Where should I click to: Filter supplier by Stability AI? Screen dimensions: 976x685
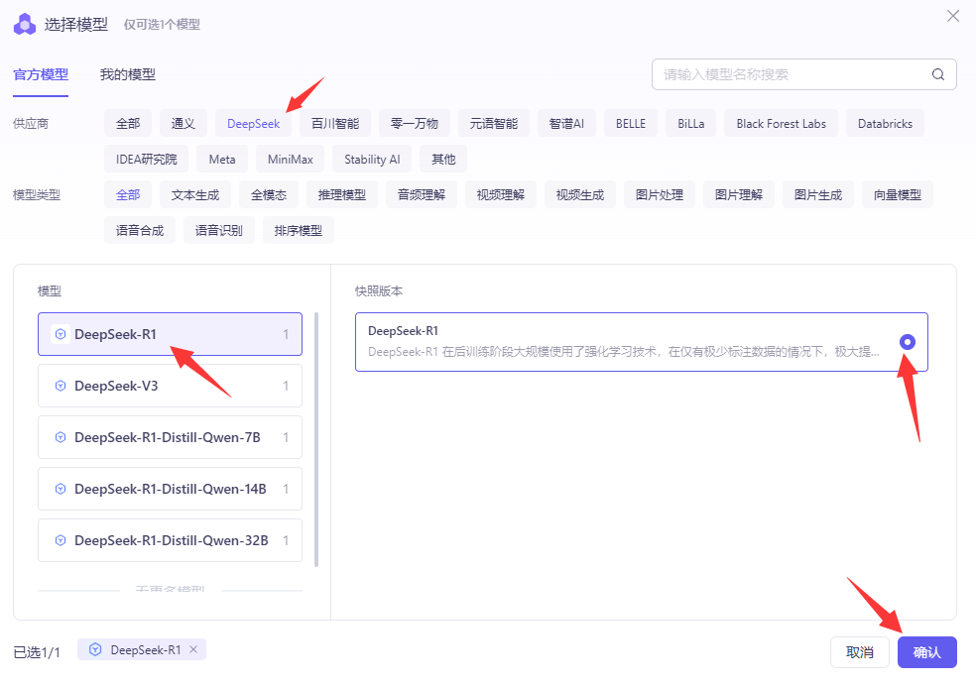tap(372, 160)
